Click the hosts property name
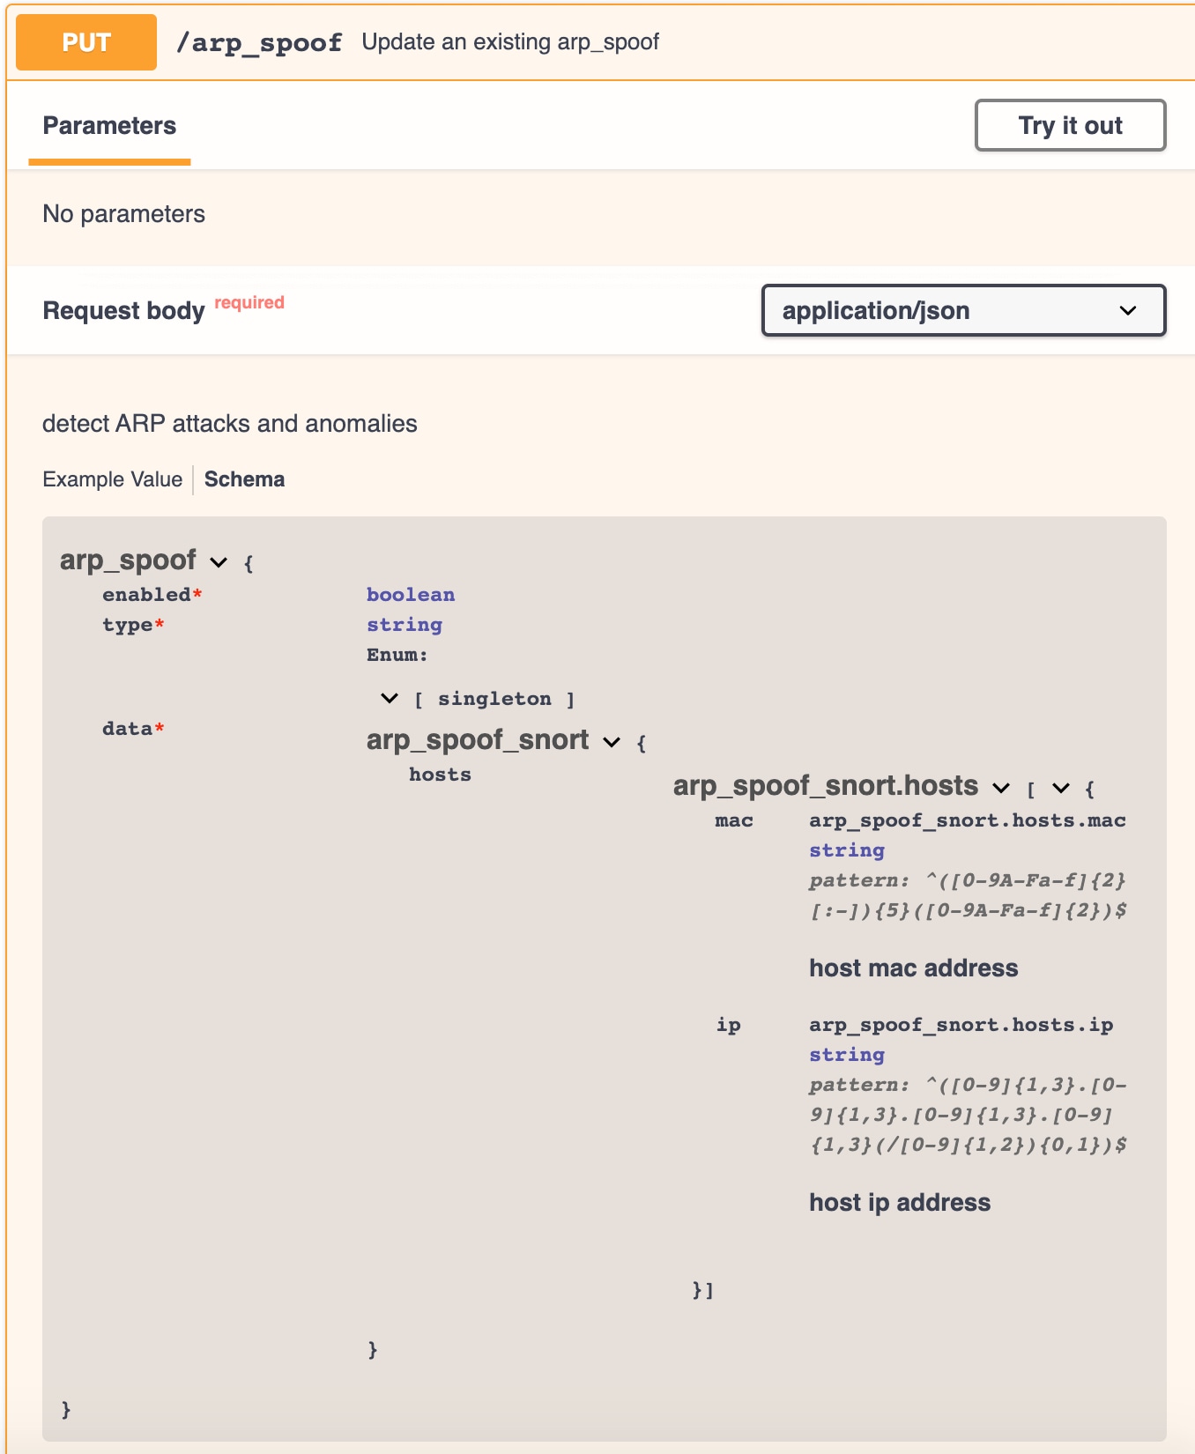The height and width of the screenshot is (1454, 1195). point(440,775)
